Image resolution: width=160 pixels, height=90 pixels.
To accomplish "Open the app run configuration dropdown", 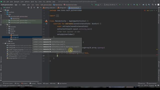I will 98,5.
